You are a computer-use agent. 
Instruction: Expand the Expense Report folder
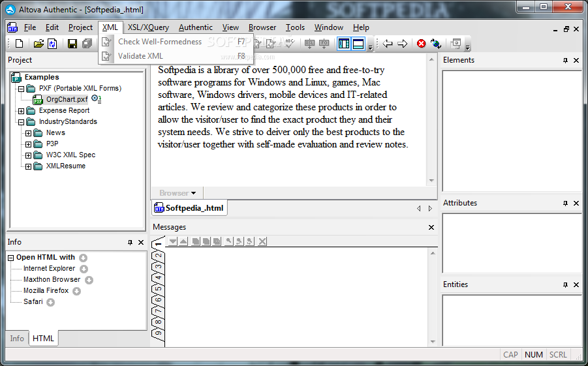click(x=21, y=111)
